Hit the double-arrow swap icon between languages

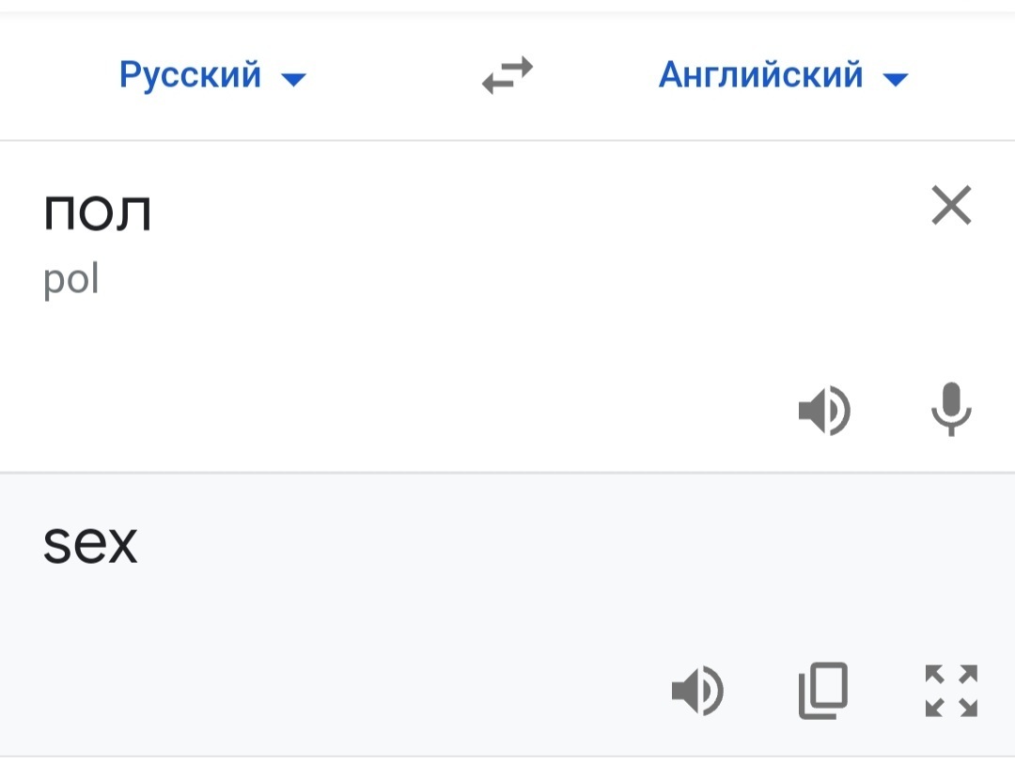click(507, 75)
